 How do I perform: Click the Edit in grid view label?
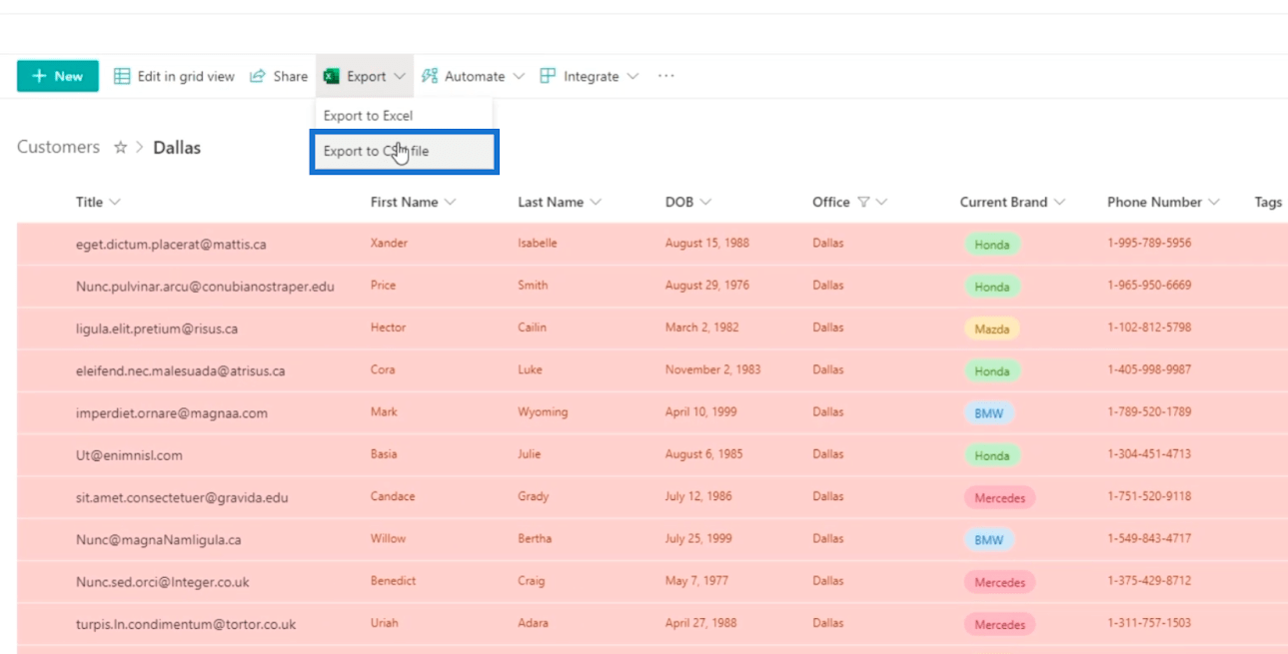tap(186, 76)
